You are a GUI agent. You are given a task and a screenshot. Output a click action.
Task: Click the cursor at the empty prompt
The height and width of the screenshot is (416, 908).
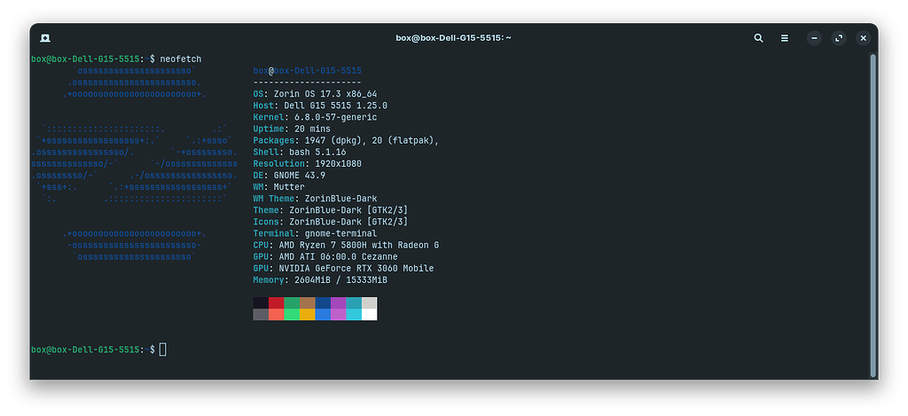(x=162, y=349)
